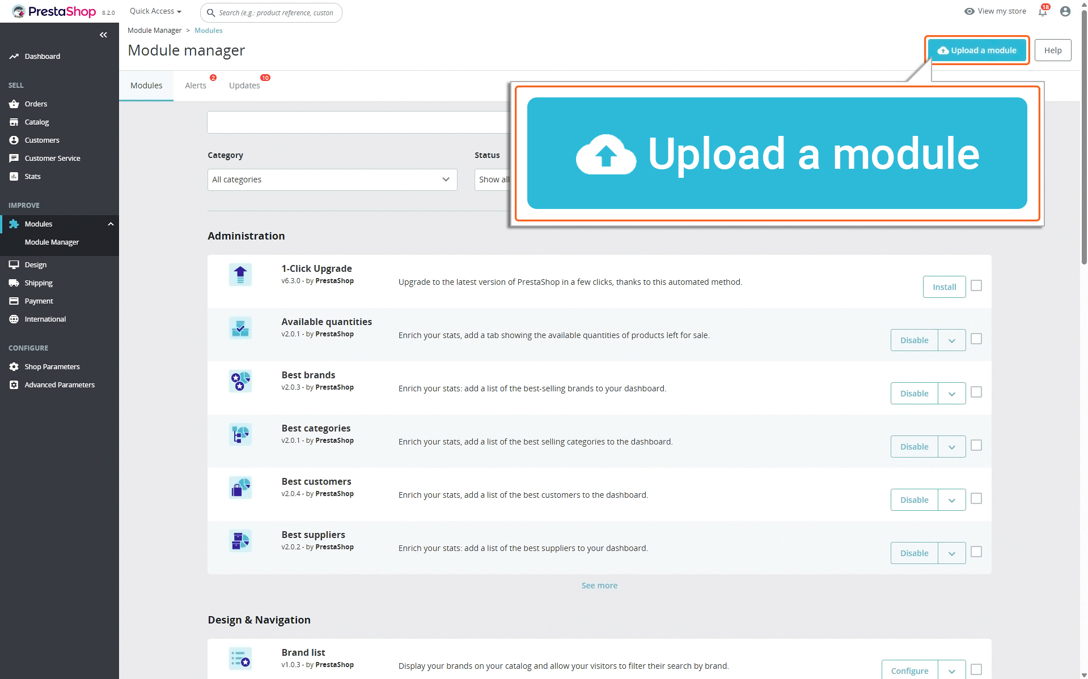Click the Best suppliers module icon
Viewport: 1088px width, 679px height.
[x=240, y=541]
